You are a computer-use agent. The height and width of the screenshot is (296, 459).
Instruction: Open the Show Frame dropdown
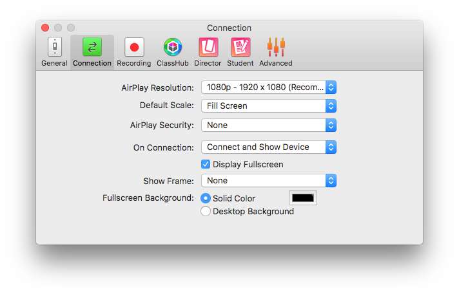[269, 181]
